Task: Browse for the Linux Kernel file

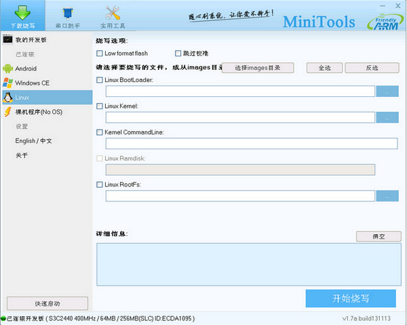Action: tap(387, 117)
